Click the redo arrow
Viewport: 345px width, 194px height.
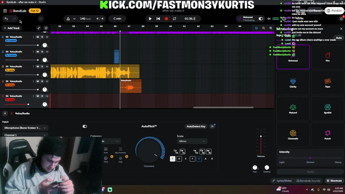coord(14,19)
